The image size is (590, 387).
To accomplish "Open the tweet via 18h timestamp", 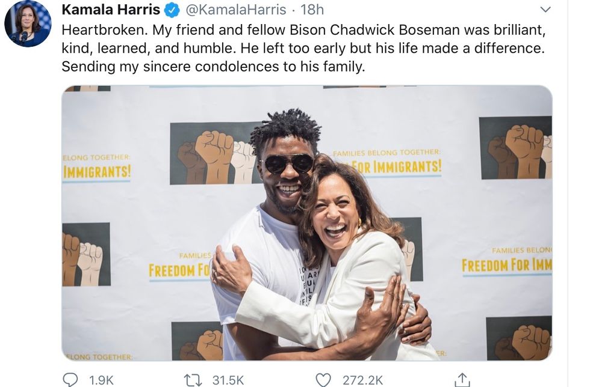I will [312, 10].
